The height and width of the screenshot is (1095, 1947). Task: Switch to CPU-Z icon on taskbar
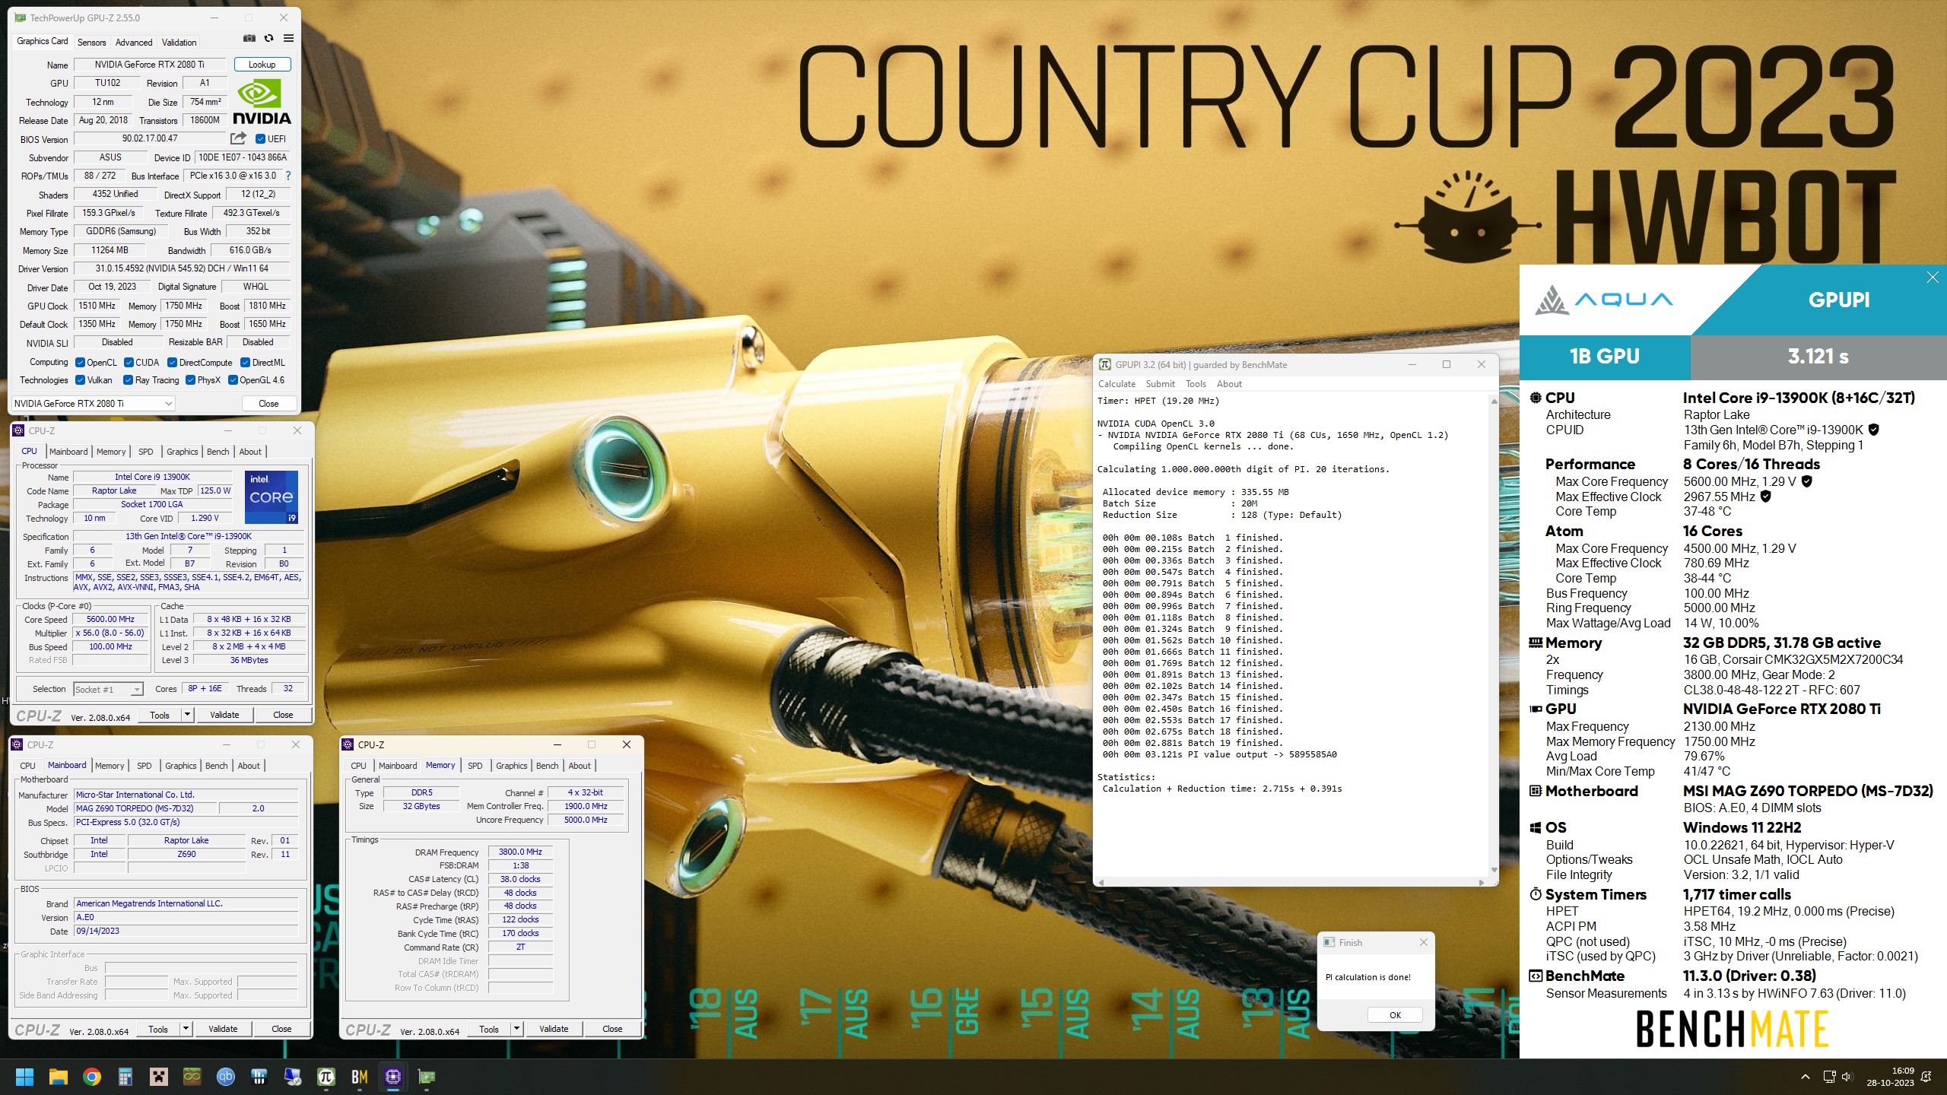[x=392, y=1077]
